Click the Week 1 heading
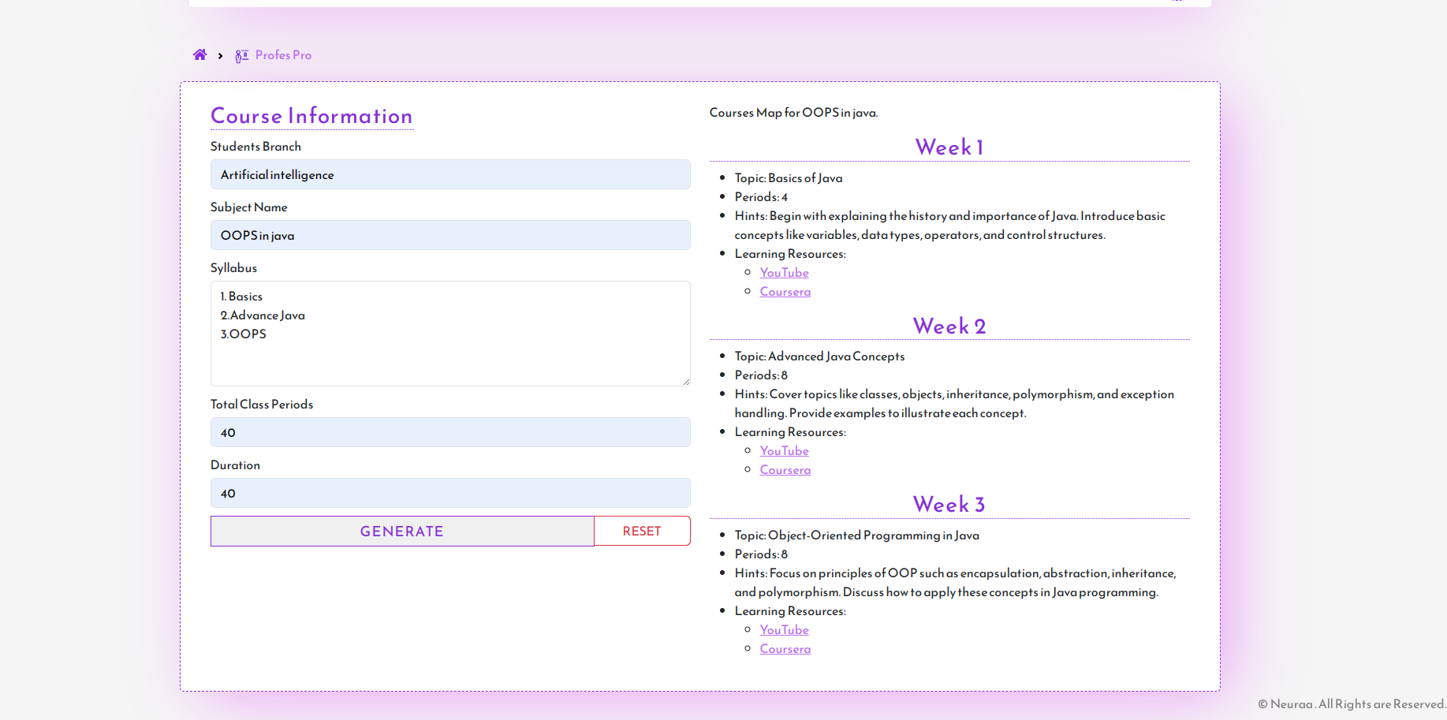Viewport: 1447px width, 720px height. coord(949,147)
